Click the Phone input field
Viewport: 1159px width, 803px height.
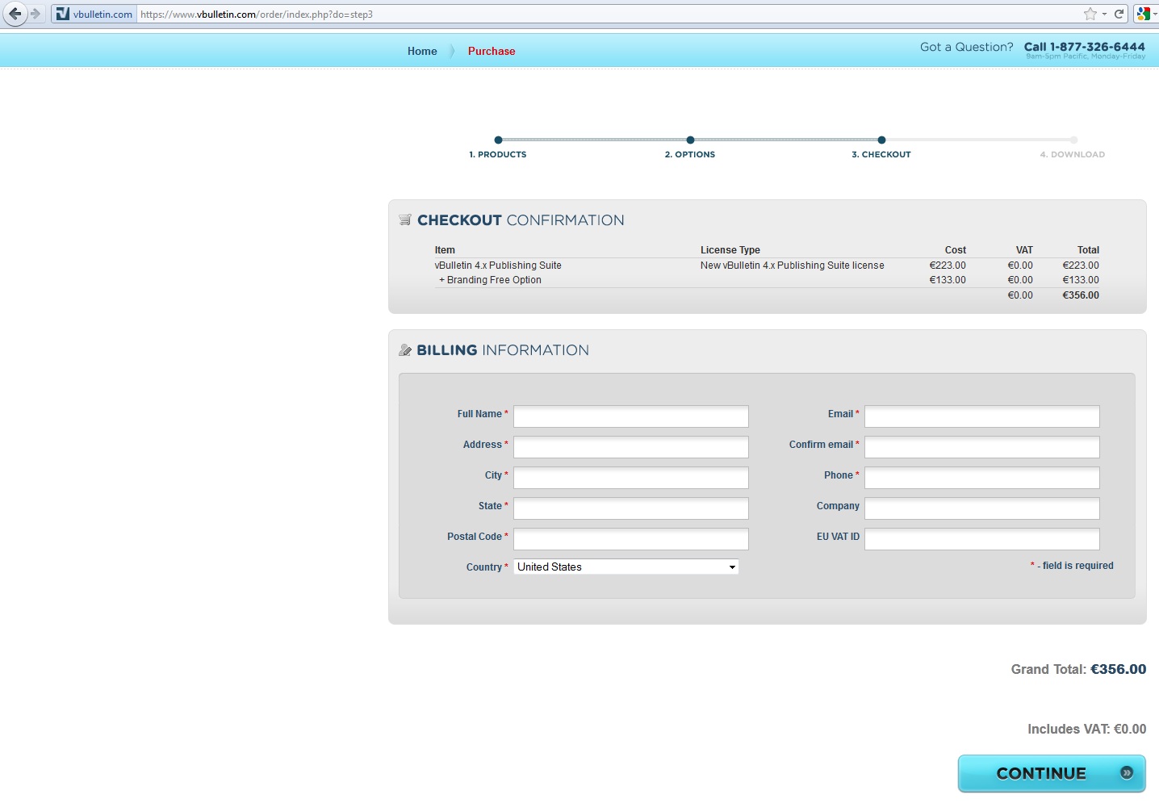coord(982,478)
